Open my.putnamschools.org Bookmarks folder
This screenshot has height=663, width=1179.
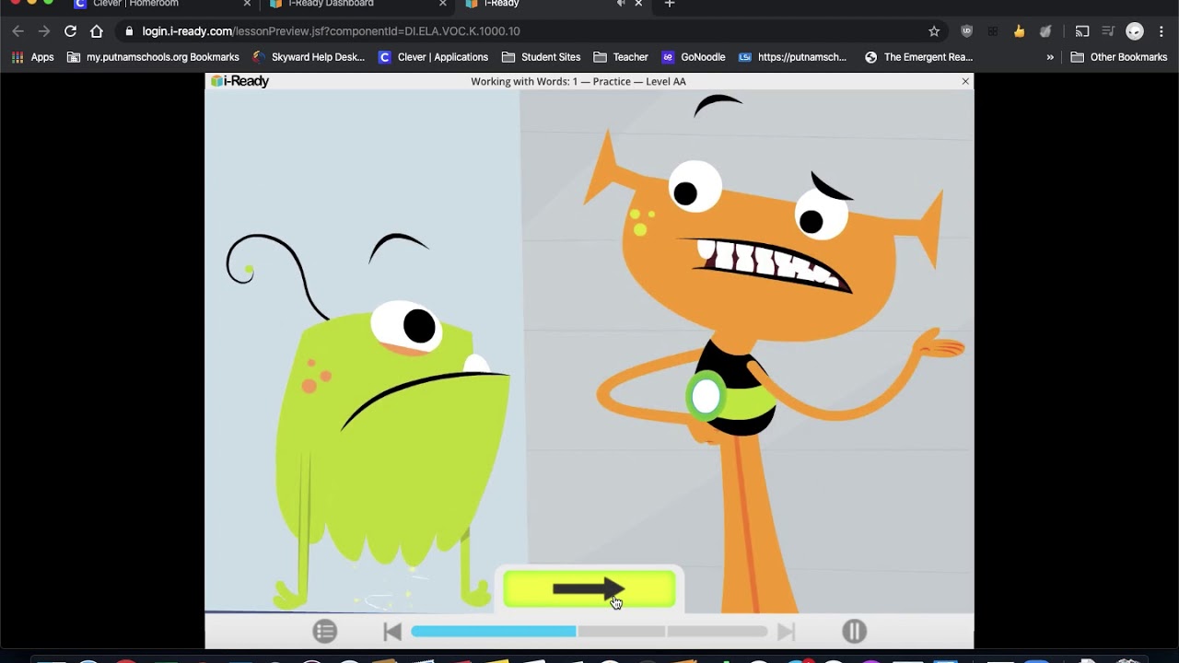click(153, 57)
